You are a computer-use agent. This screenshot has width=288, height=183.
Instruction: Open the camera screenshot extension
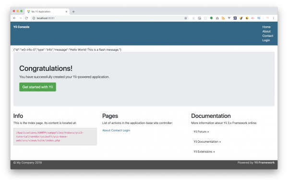tap(217, 18)
